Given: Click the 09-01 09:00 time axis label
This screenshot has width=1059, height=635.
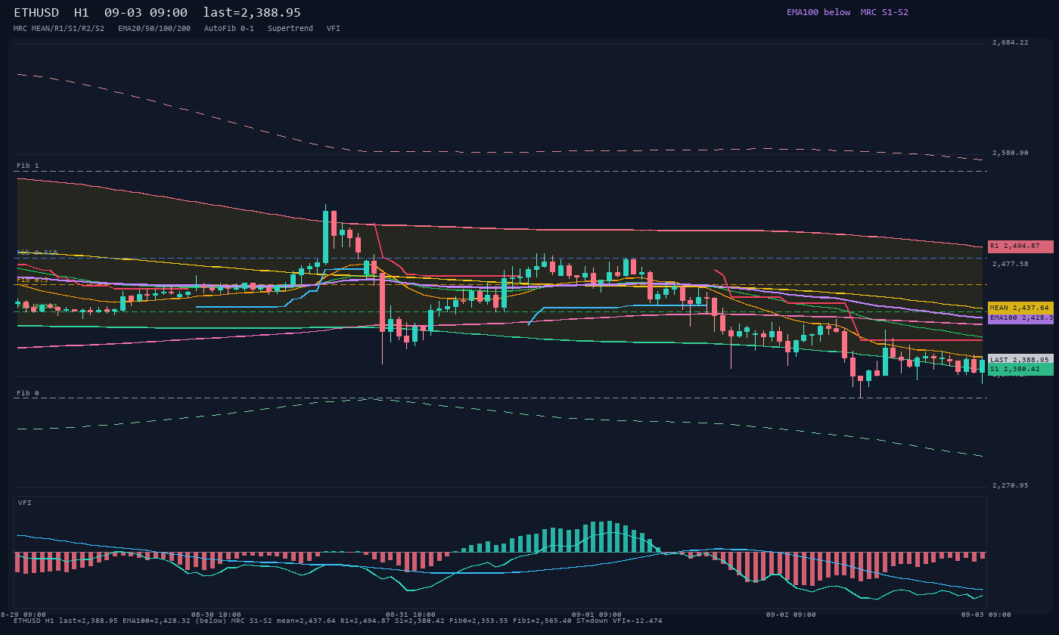Looking at the screenshot, I should (x=597, y=615).
